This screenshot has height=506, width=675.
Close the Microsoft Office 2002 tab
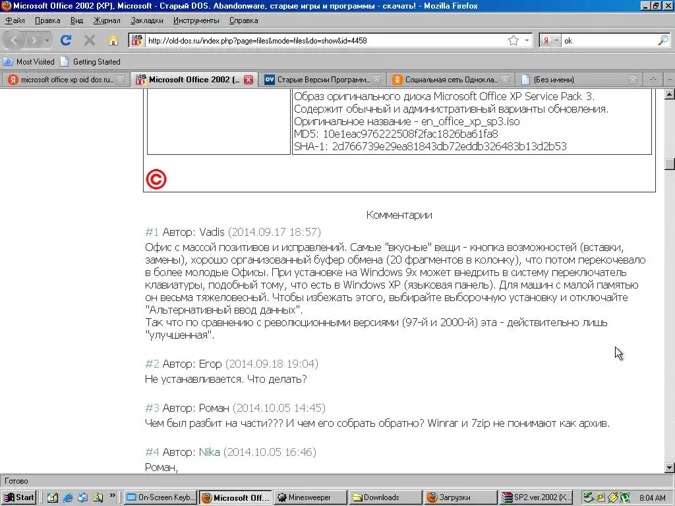click(x=249, y=80)
